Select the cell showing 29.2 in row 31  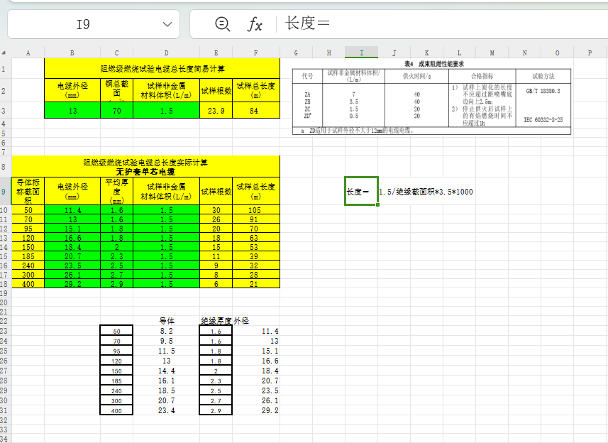point(257,411)
